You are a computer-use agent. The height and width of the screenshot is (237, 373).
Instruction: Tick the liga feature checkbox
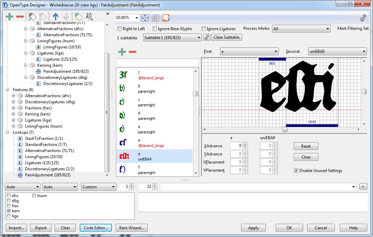(9, 216)
